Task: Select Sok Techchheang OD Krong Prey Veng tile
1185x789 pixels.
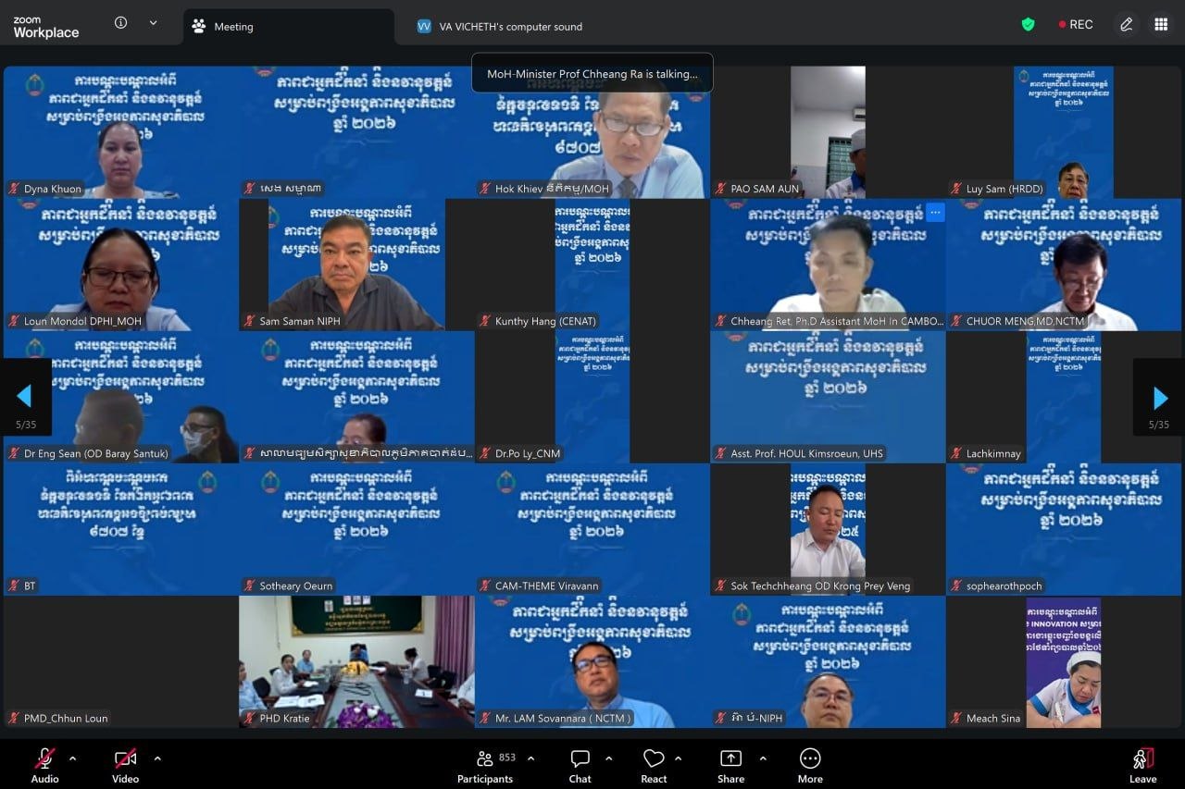Action: [828, 529]
